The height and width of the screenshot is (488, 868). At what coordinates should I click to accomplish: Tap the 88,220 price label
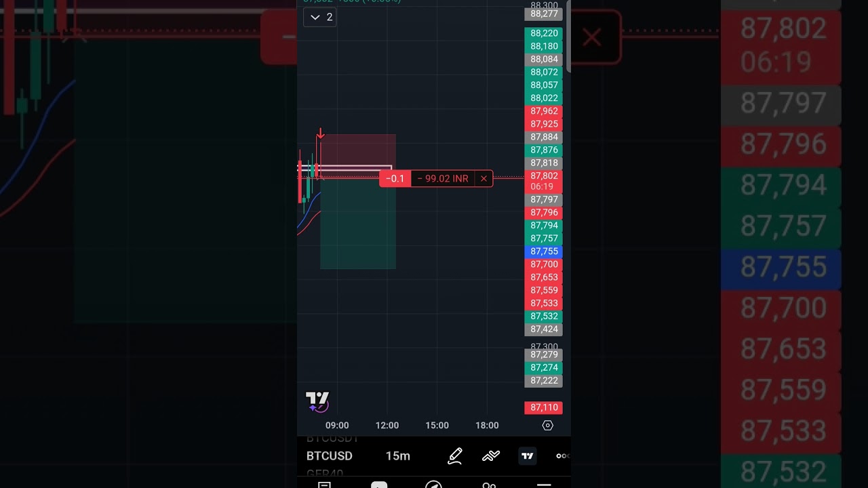(x=544, y=33)
